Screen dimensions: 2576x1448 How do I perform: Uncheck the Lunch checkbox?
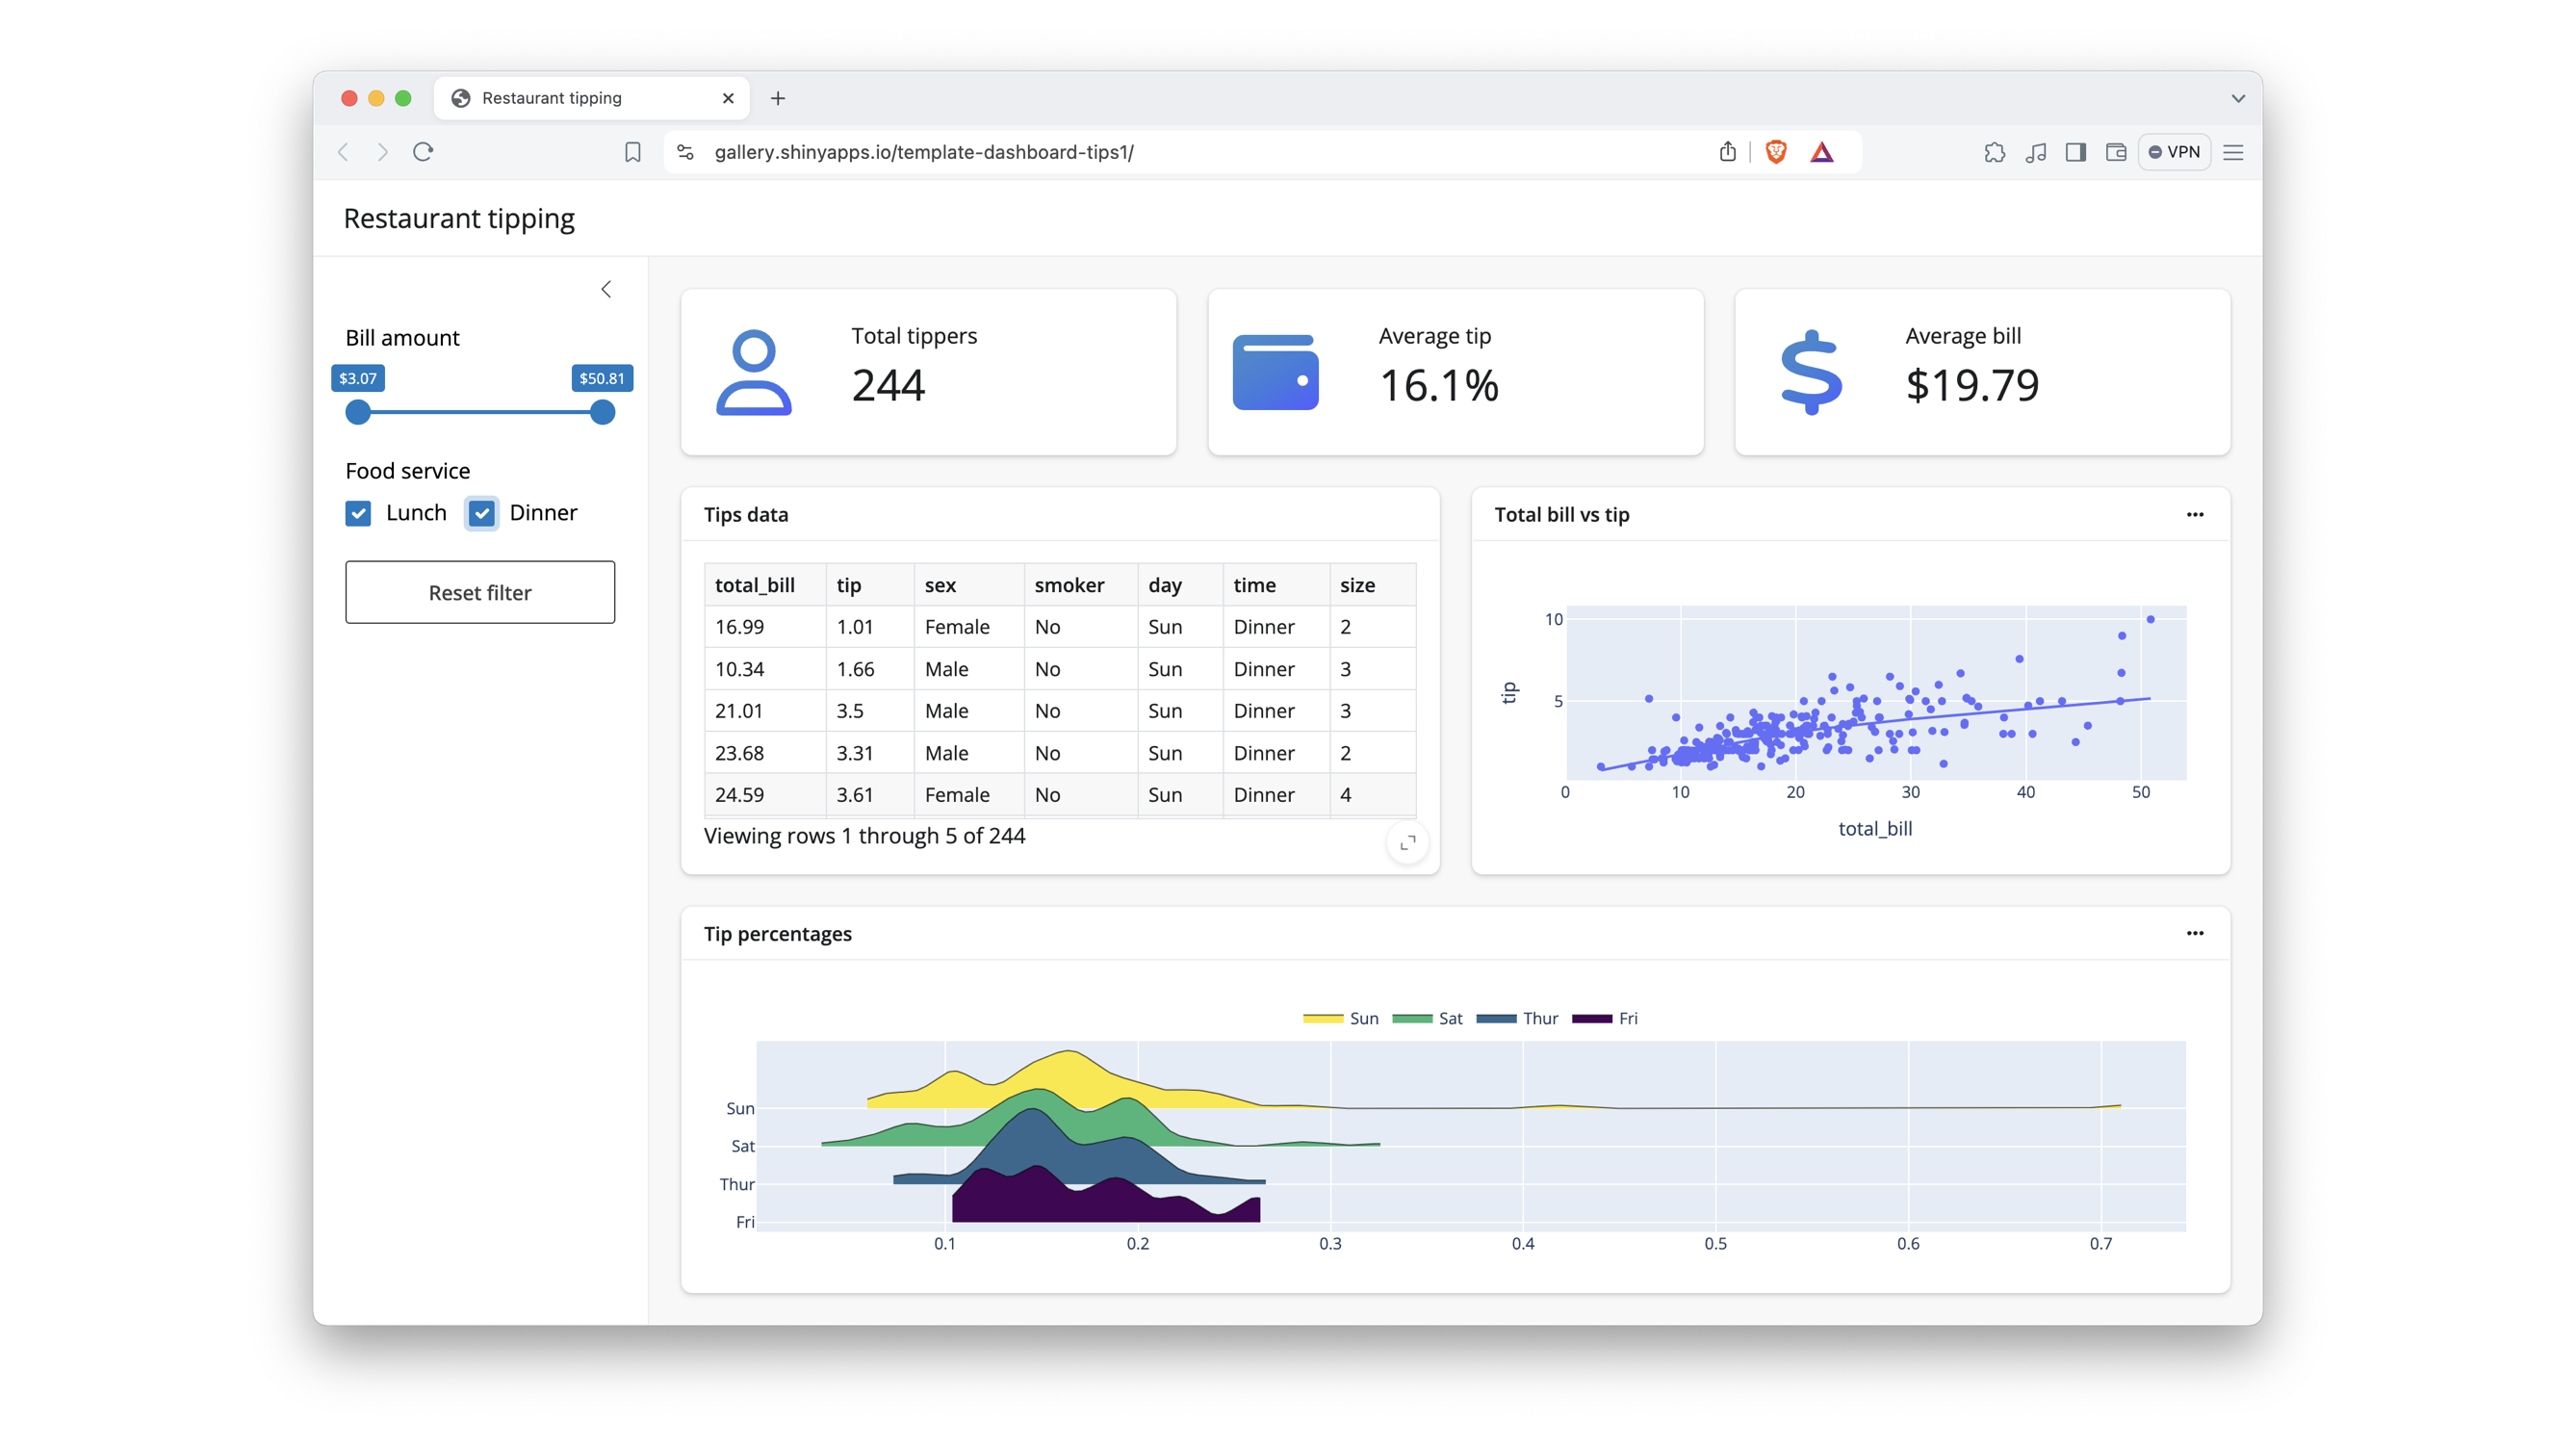[358, 513]
